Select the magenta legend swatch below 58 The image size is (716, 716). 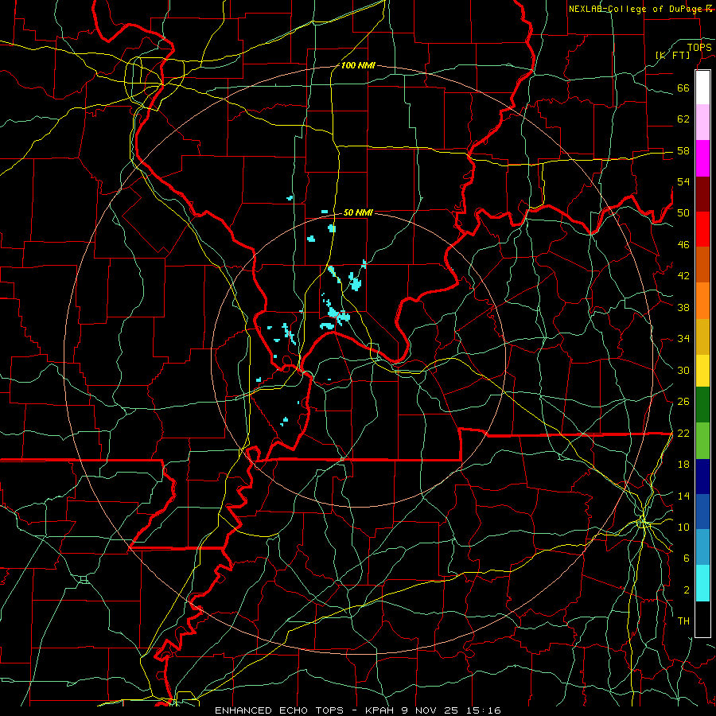tap(702, 158)
